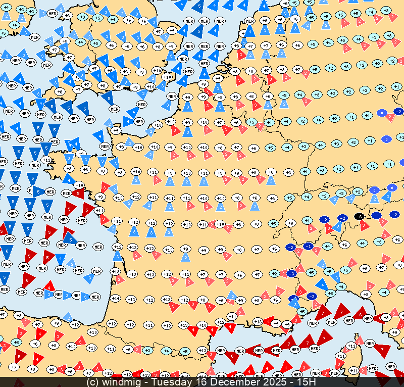Click +11 label at Brittany's western tip
The height and width of the screenshot is (387, 404).
(46, 160)
